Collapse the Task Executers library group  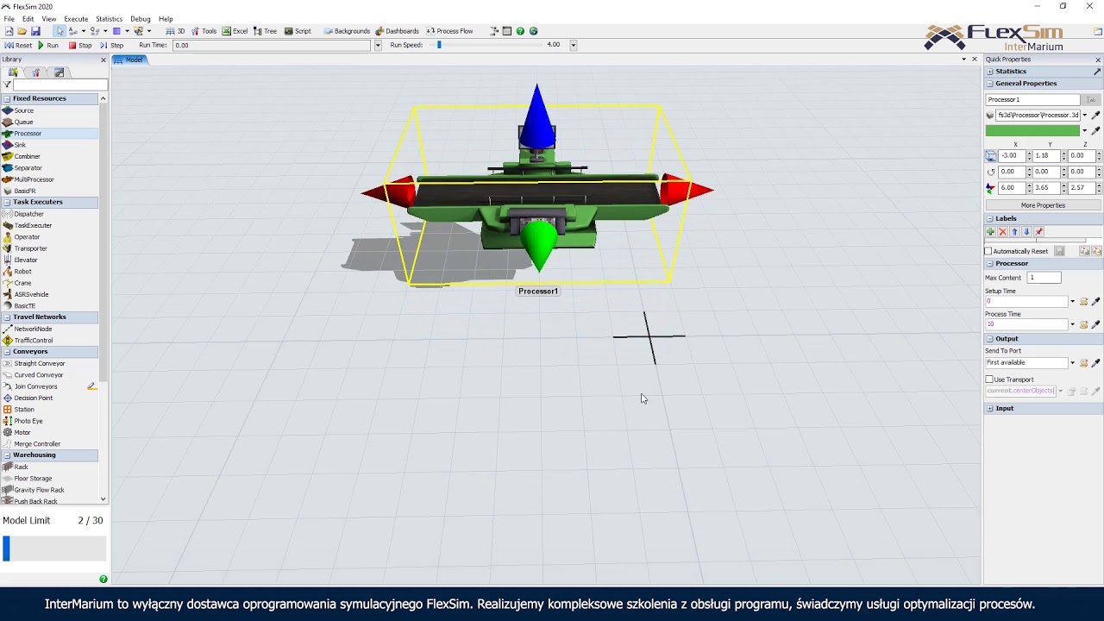point(7,202)
